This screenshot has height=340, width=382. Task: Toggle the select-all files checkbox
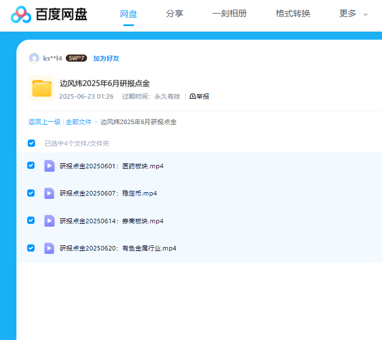[x=31, y=143]
